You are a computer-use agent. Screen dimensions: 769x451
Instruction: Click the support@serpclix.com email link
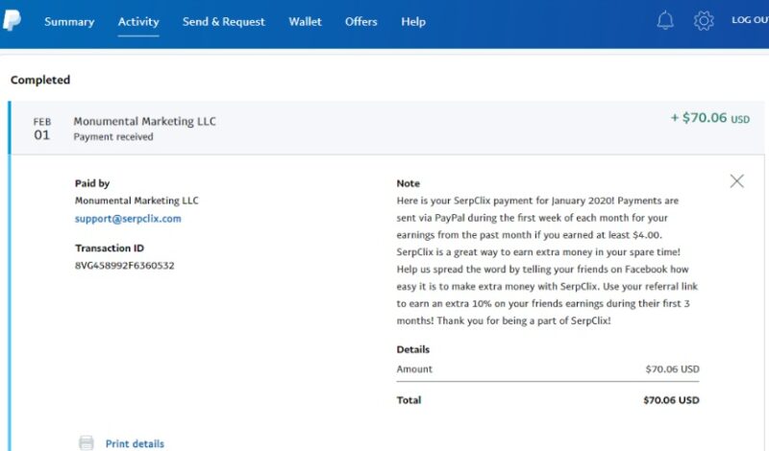(x=128, y=219)
